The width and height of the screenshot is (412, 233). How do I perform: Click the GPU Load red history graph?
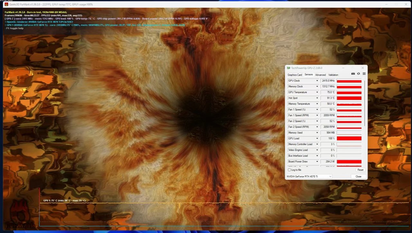pos(349,139)
